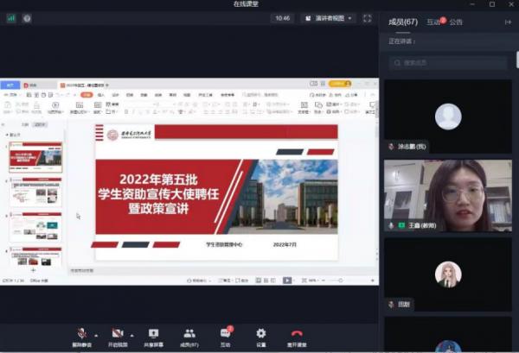Check the network signal strength indicator
The image size is (519, 353).
click(11, 18)
